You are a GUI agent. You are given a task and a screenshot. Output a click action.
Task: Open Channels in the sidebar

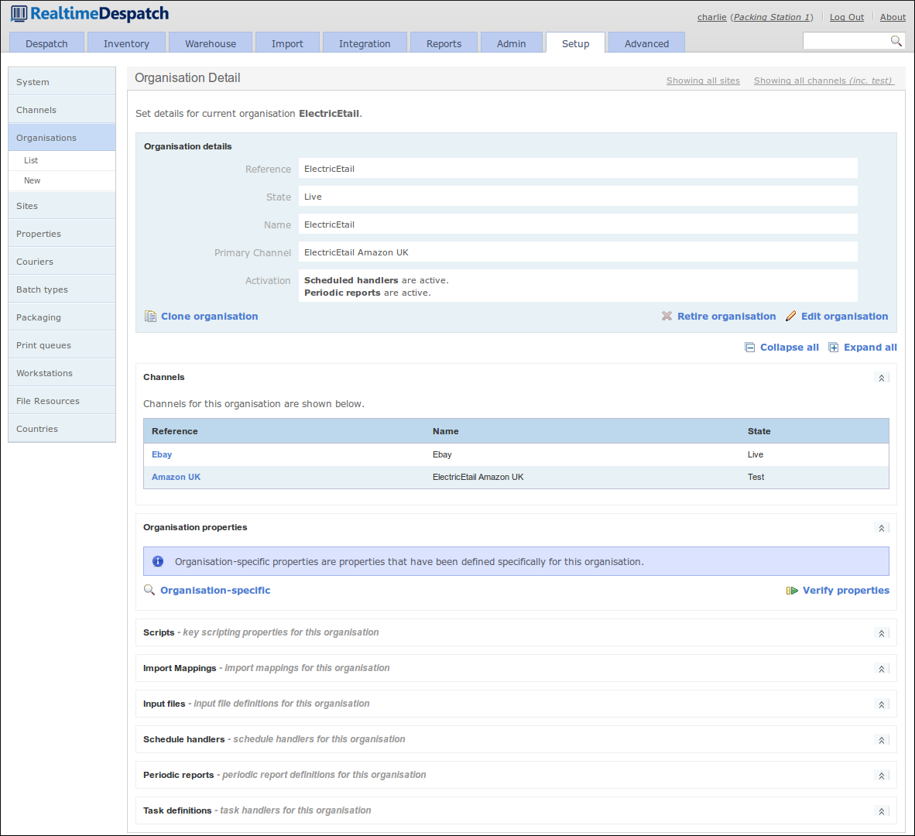[62, 110]
